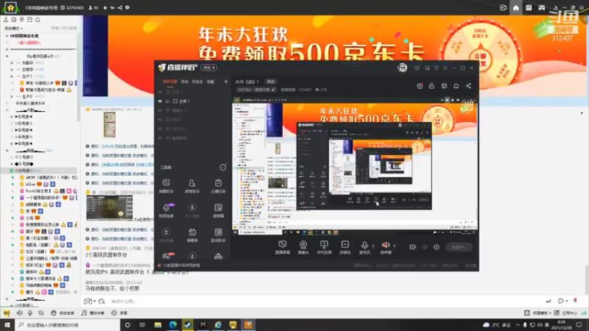The height and width of the screenshot is (331, 589).
Task: Open Steam from the taskbar
Action: tap(188, 324)
